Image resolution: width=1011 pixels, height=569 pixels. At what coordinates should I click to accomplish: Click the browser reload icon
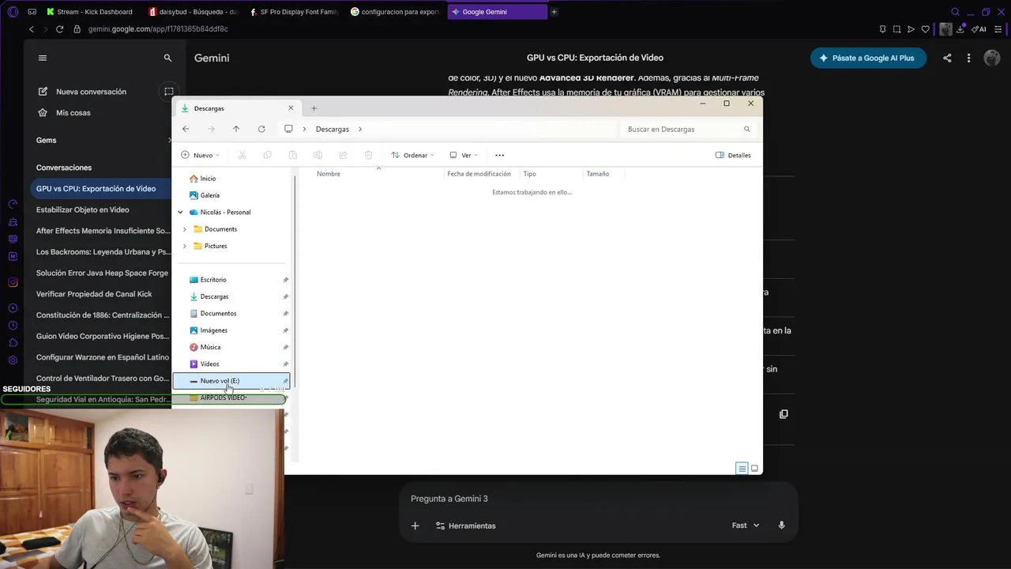[x=59, y=29]
